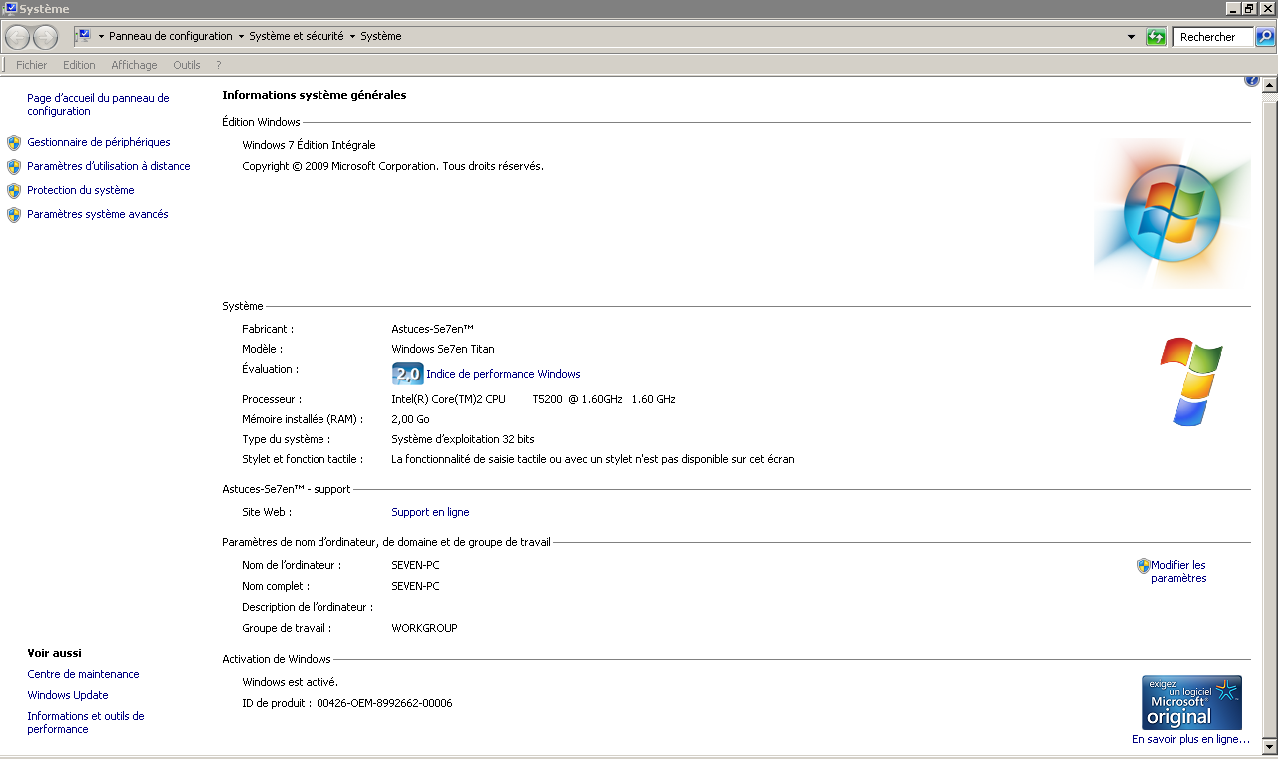Click the shield icon beside Protection du système
The height and width of the screenshot is (759, 1278).
14,191
